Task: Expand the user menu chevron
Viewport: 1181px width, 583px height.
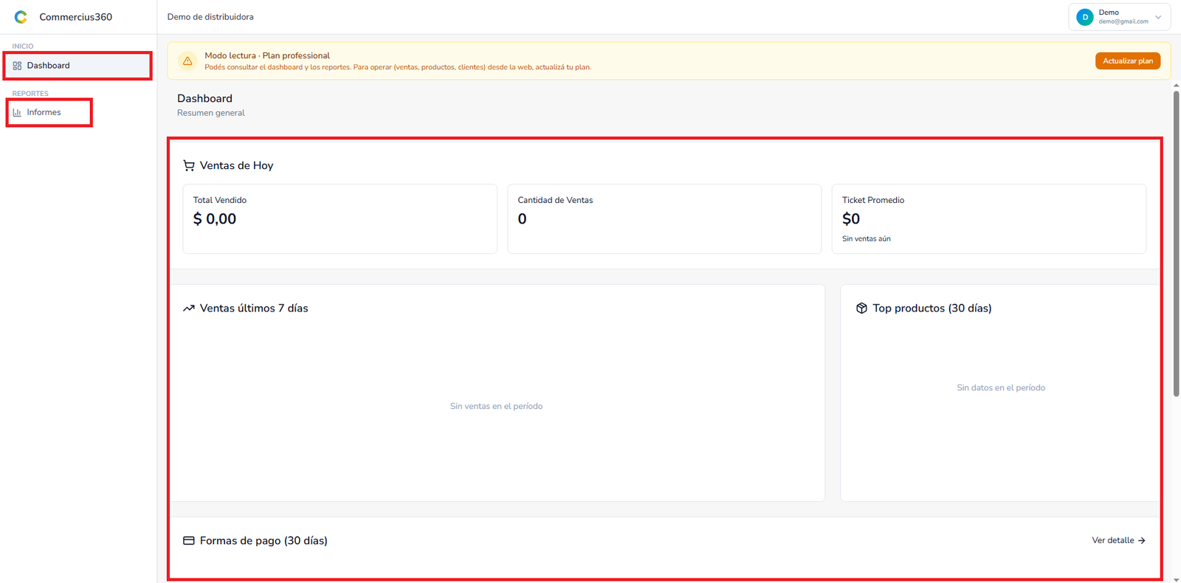Action: [1158, 17]
